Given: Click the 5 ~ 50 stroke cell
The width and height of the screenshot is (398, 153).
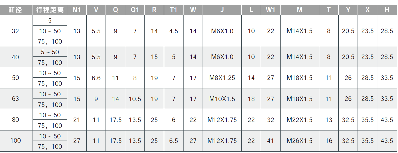Looking at the screenshot, I should click(50, 52).
